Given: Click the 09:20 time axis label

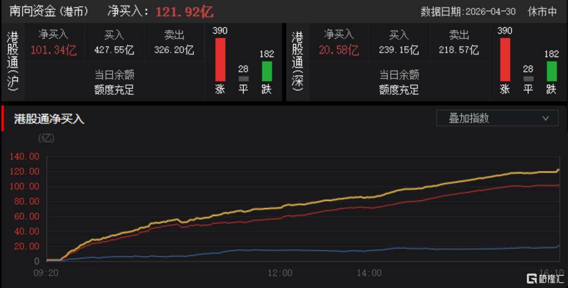Looking at the screenshot, I should click(x=46, y=273).
